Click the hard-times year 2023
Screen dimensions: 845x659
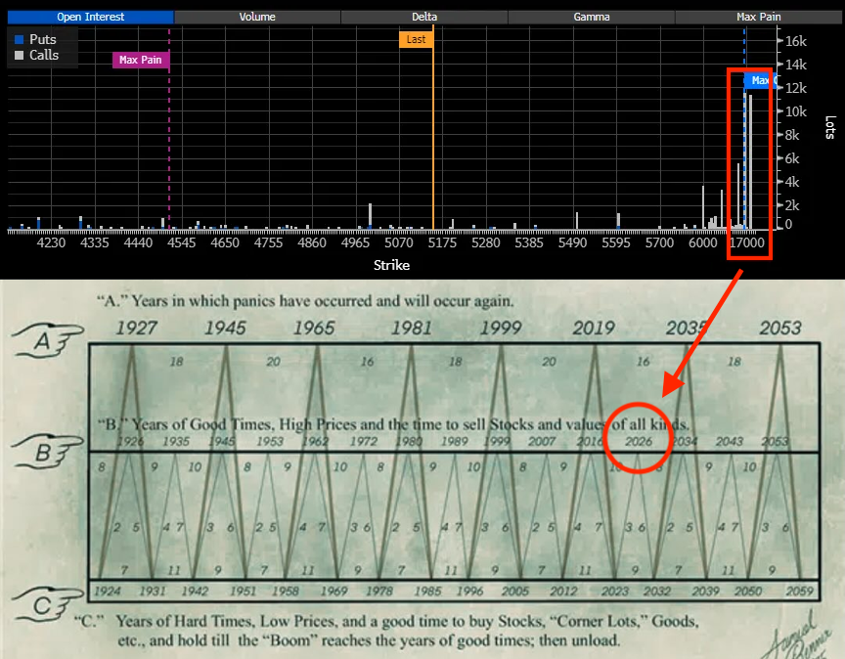point(615,592)
